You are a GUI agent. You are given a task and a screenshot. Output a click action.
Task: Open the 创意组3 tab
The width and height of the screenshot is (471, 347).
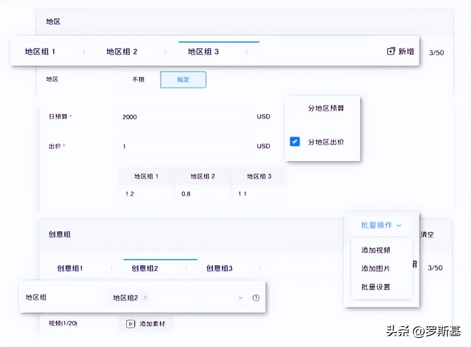(219, 268)
